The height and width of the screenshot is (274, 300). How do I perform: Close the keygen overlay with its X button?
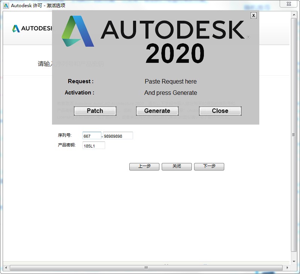click(254, 15)
